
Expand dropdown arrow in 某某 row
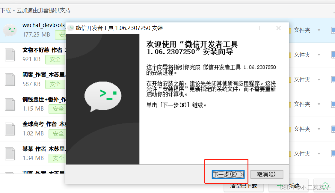click(319, 154)
